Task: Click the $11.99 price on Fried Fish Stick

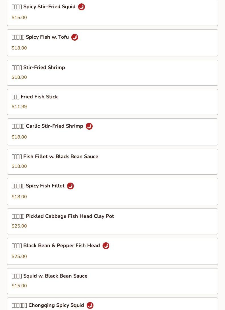Action: click(x=19, y=107)
